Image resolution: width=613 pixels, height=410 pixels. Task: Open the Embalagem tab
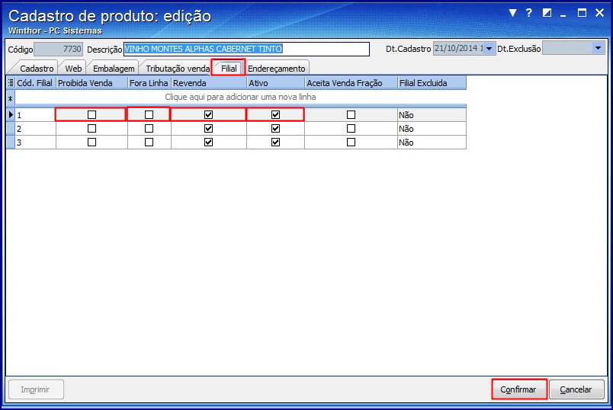(114, 69)
